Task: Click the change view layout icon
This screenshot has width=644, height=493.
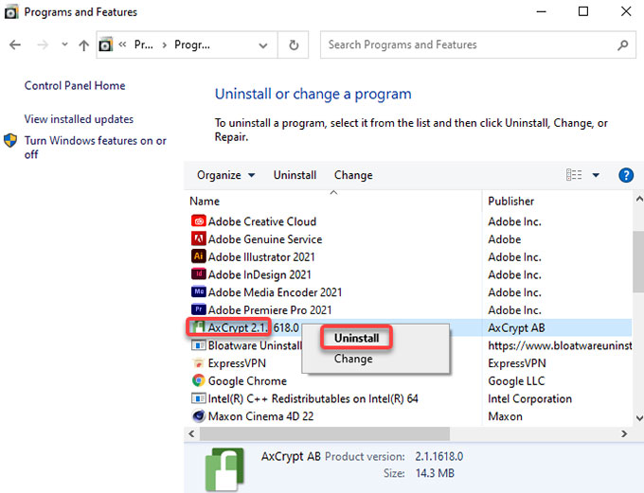Action: click(x=574, y=175)
